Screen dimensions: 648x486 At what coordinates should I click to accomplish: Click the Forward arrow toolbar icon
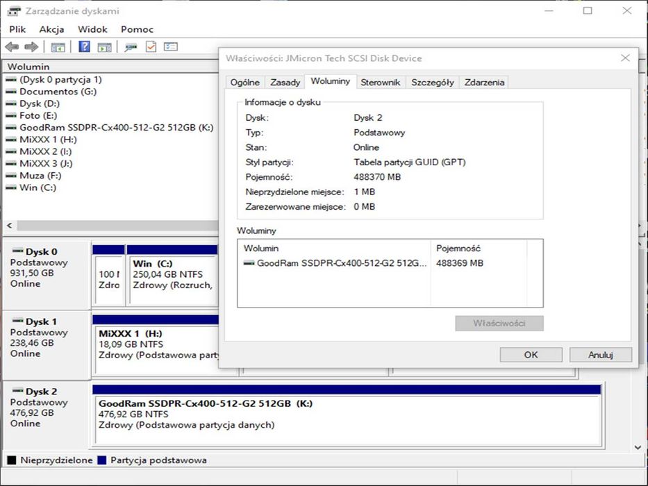(31, 47)
